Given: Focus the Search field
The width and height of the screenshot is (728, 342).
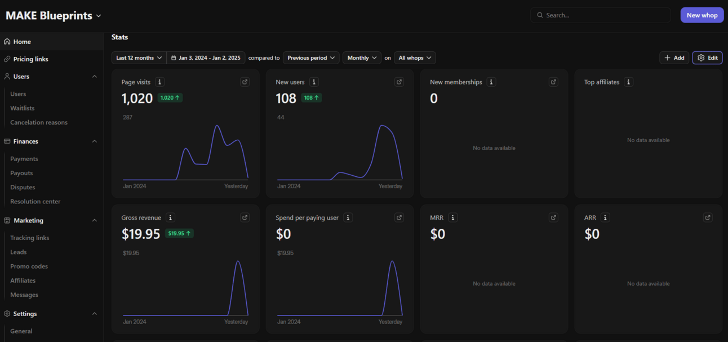Looking at the screenshot, I should pyautogui.click(x=601, y=15).
